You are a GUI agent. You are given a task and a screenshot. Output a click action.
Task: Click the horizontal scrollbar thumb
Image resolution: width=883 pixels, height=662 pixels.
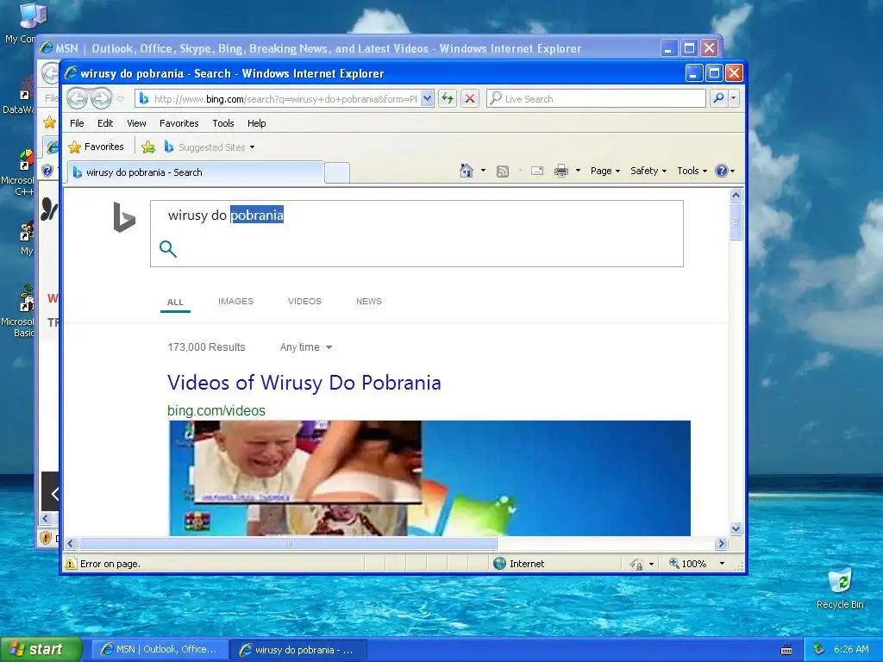tap(288, 544)
